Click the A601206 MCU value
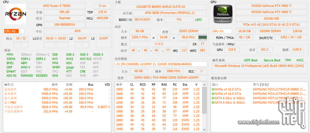Image resolution: width=310 pixels, height=133 pixels. 102,18
